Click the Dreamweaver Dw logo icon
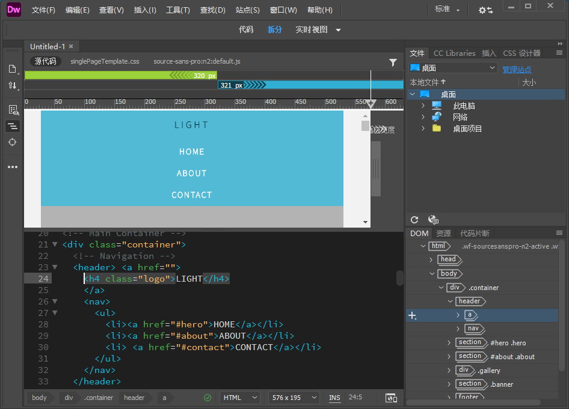 13,10
